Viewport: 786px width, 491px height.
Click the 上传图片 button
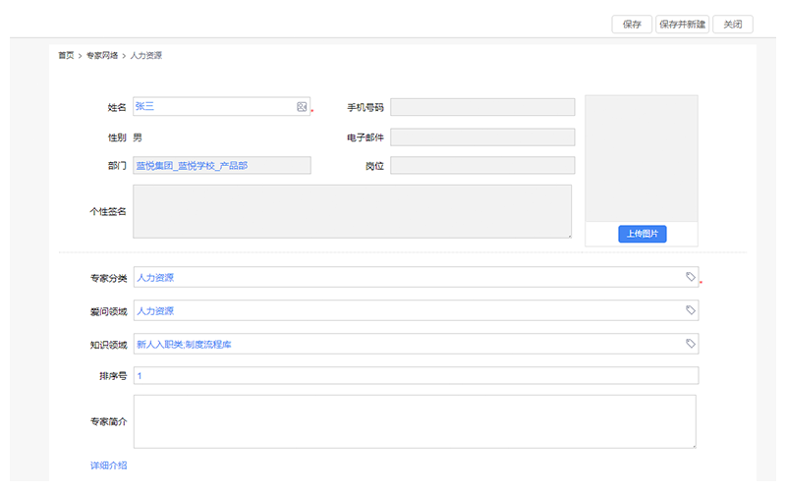pos(643,234)
